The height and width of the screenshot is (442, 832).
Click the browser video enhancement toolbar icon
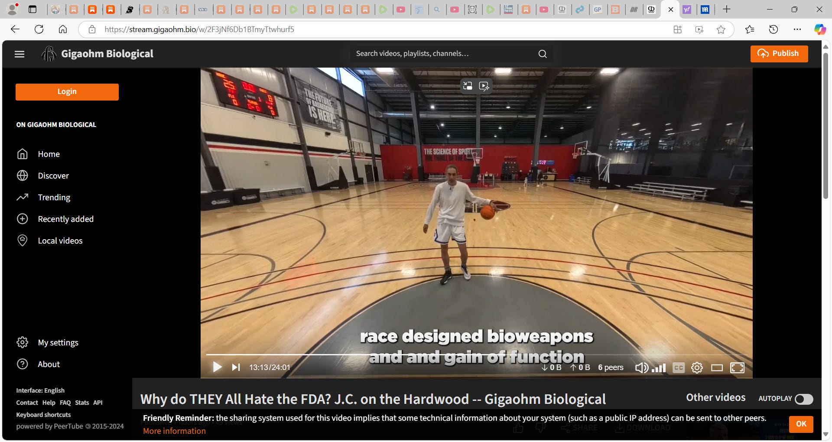(x=699, y=29)
